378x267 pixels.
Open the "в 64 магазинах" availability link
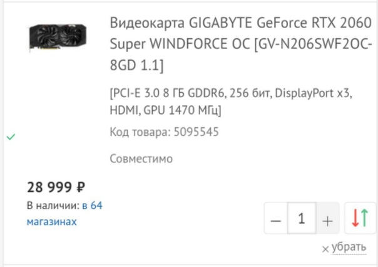coord(64,213)
